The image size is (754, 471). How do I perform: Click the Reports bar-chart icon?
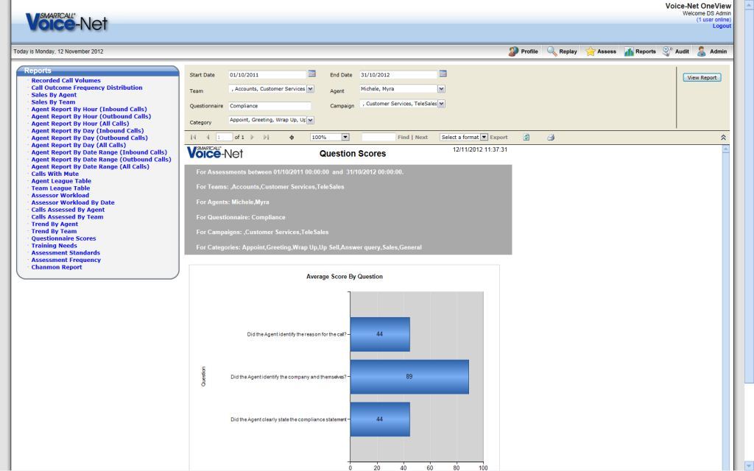(x=630, y=51)
